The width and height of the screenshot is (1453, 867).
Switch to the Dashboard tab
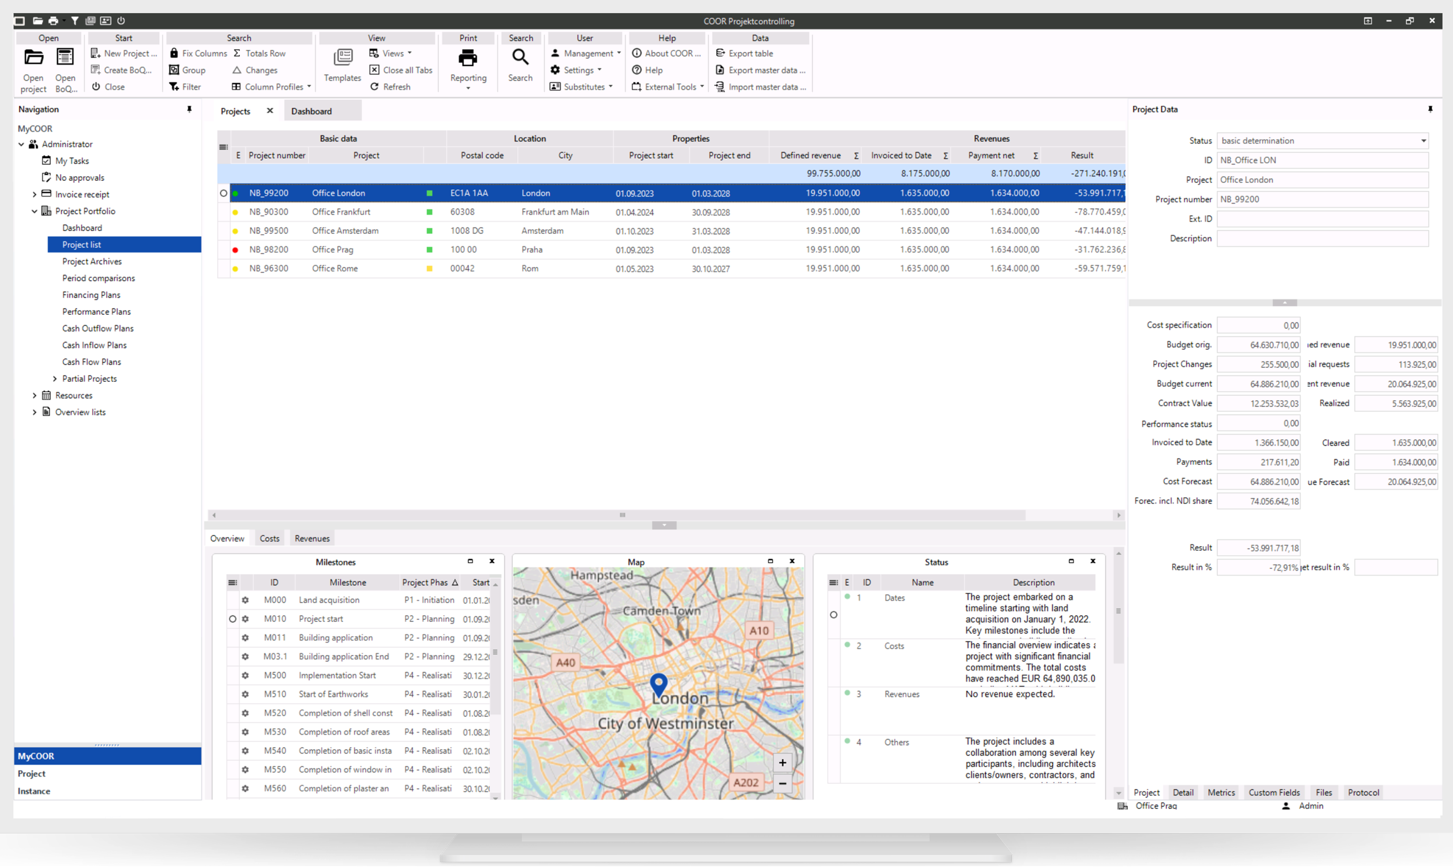tap(311, 111)
